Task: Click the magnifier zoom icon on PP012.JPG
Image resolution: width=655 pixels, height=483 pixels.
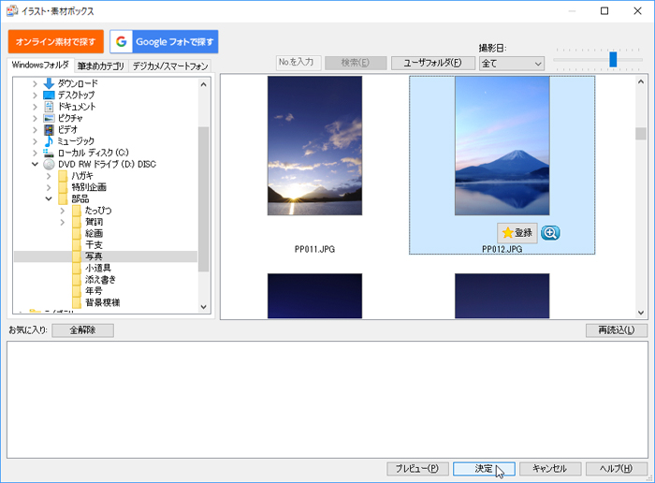Action: tap(550, 232)
